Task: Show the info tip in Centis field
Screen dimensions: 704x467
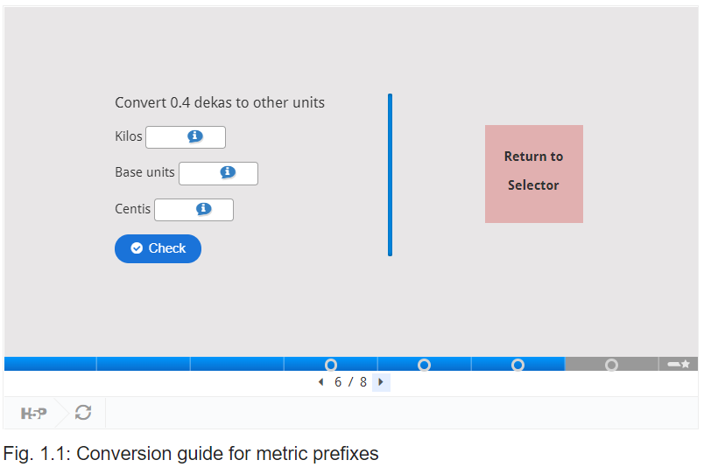Action: [203, 209]
